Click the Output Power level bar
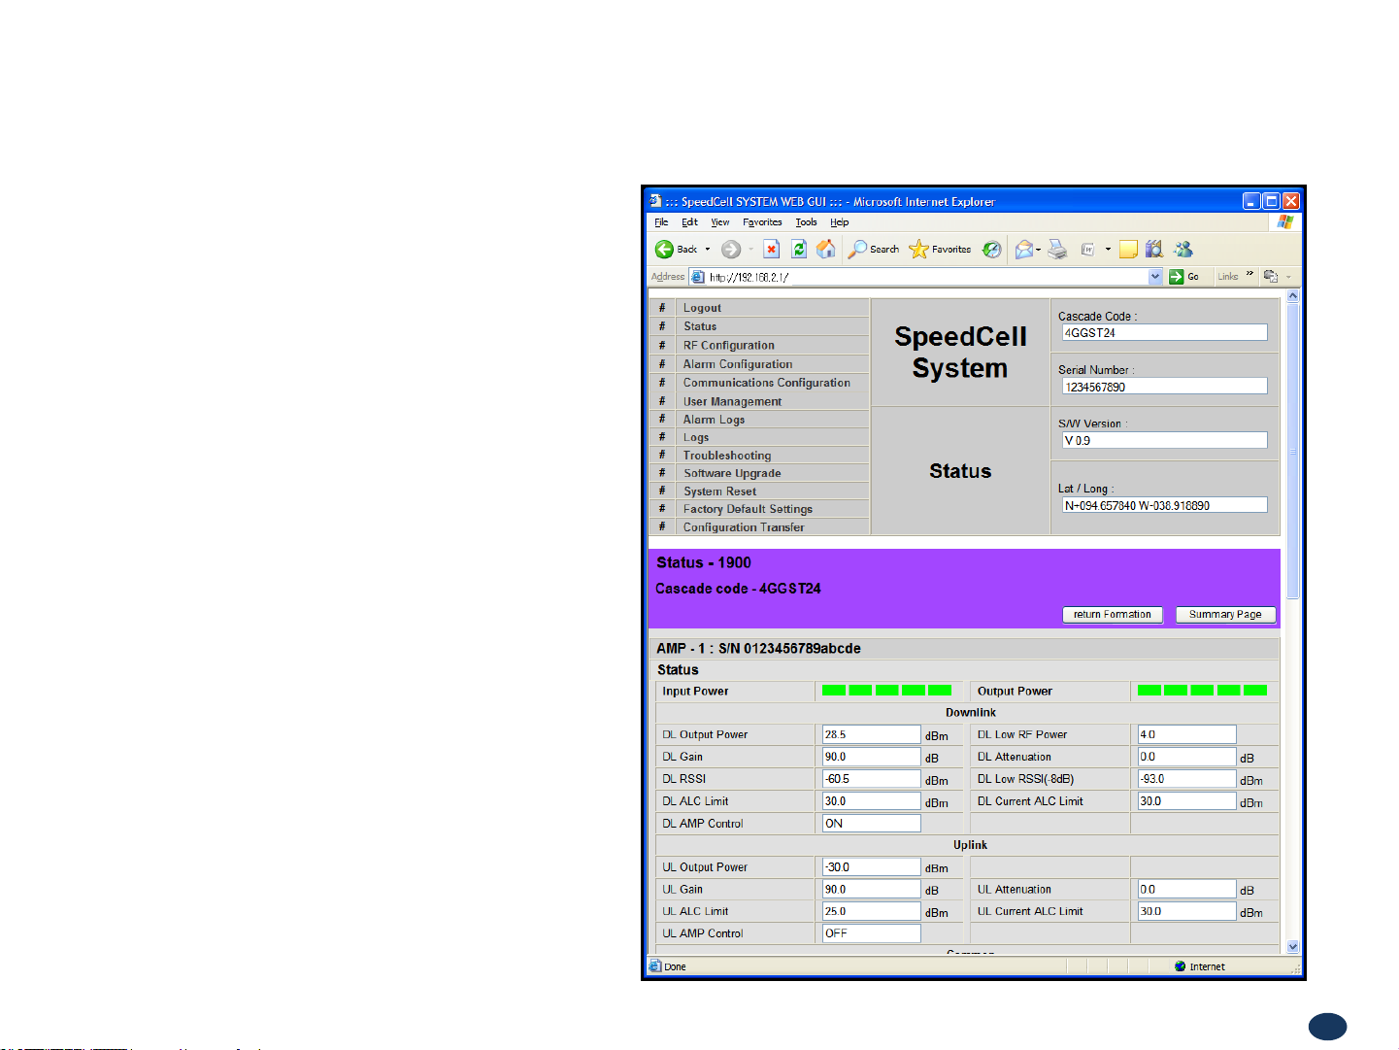Image resolution: width=1399 pixels, height=1050 pixels. [1202, 691]
